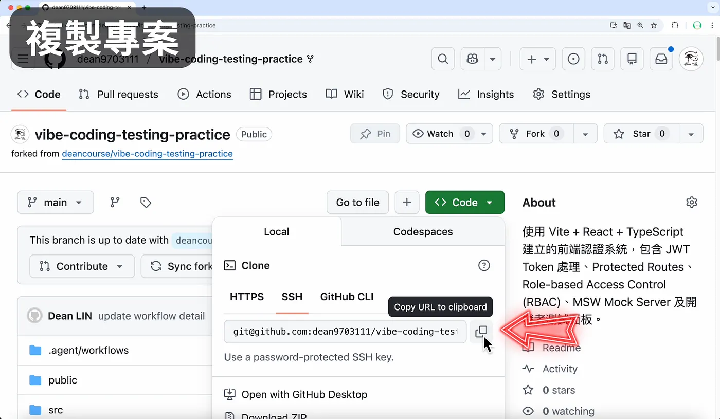Add file with the plus button

(407, 203)
